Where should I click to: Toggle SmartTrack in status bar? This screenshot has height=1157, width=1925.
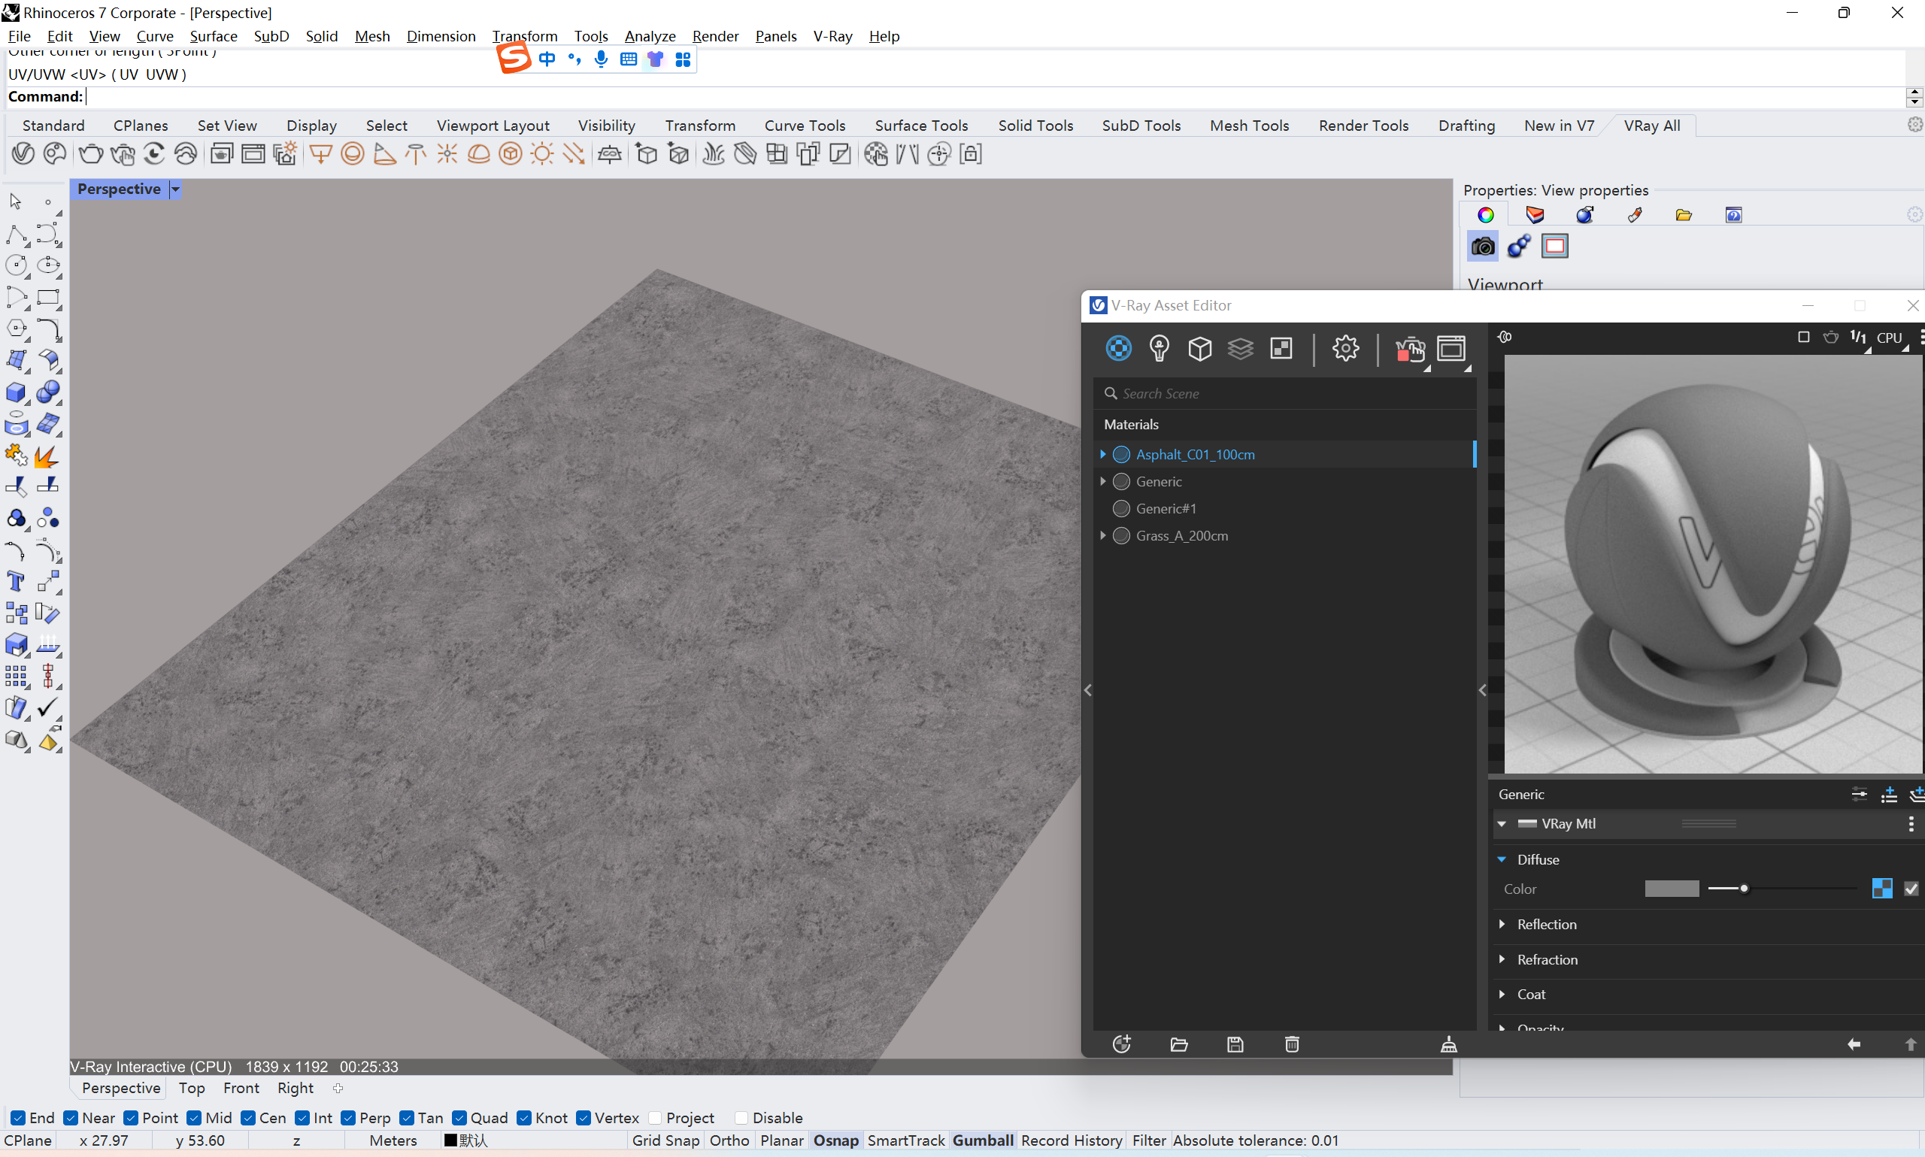point(905,1140)
